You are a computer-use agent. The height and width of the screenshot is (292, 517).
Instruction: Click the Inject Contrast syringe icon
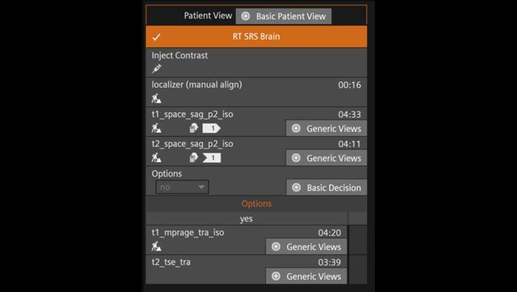(x=156, y=69)
